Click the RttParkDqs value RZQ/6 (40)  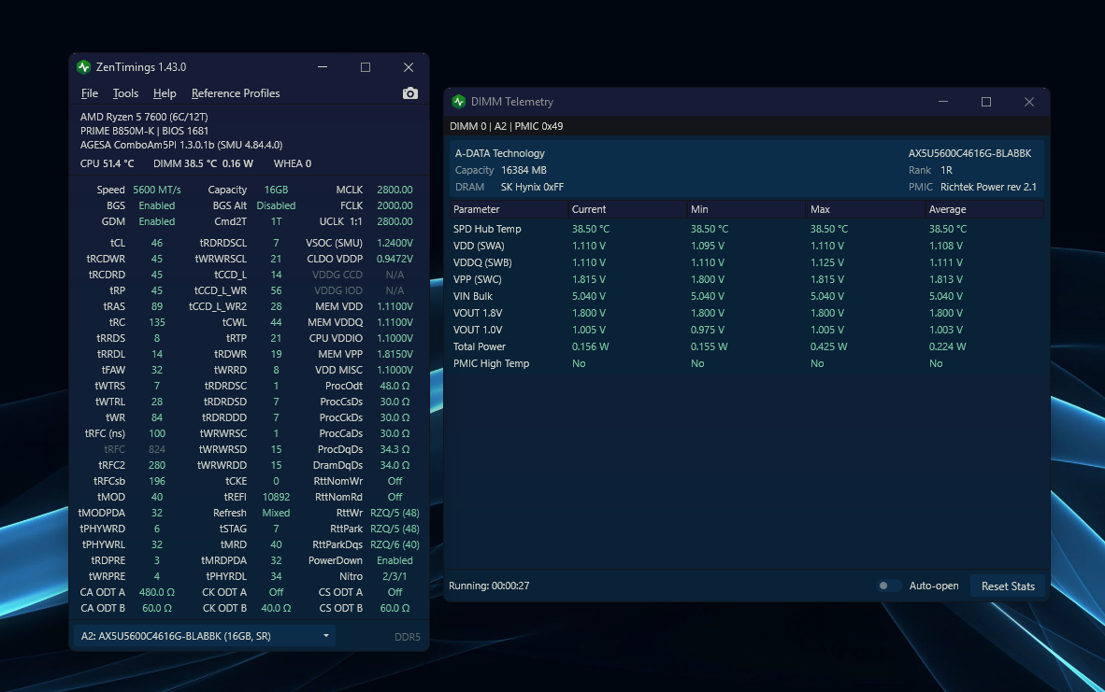click(x=395, y=544)
